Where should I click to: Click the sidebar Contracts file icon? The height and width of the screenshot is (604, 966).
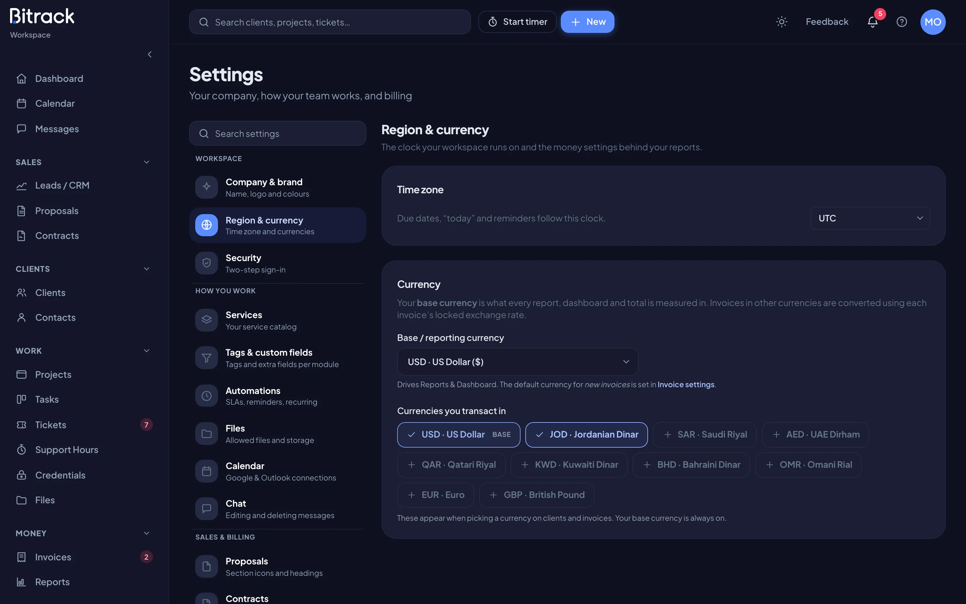[21, 236]
